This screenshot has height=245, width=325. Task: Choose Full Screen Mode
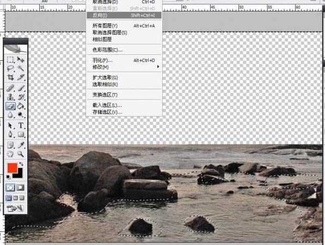pos(22,198)
